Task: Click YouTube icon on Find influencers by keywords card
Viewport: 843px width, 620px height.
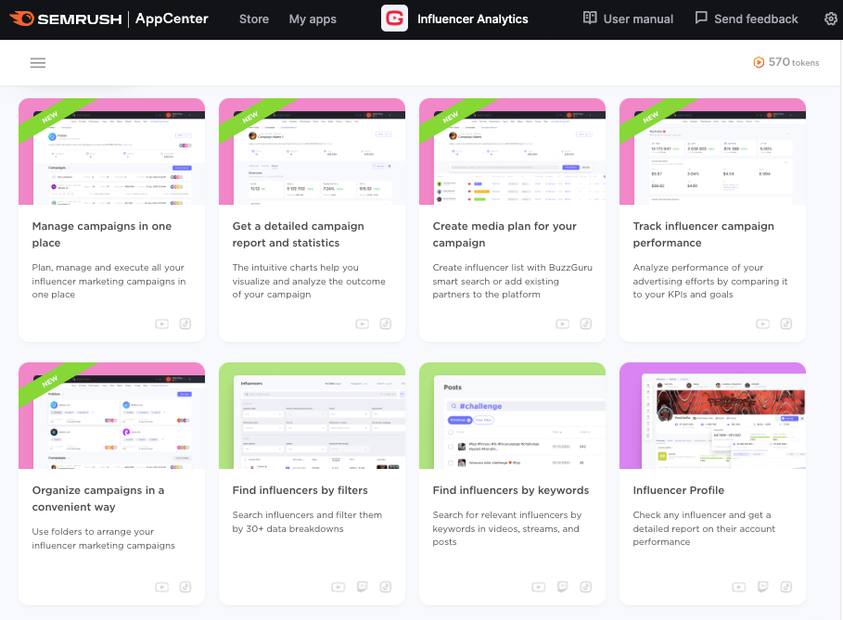Action: (539, 587)
